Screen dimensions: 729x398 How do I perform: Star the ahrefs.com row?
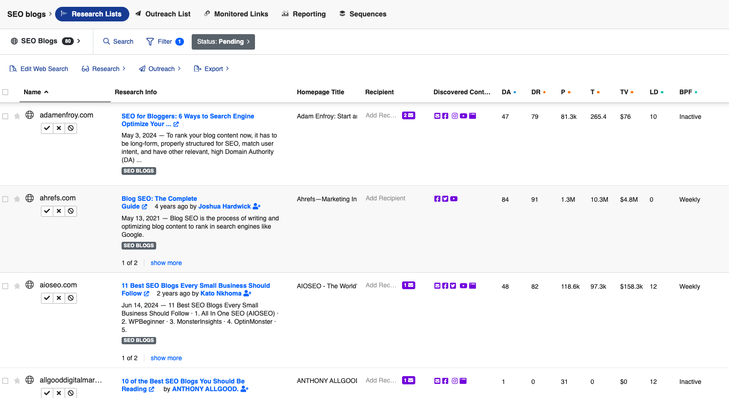point(17,199)
